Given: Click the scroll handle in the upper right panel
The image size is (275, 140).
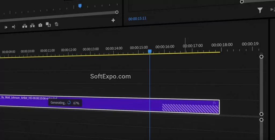Looking at the screenshot, I should pyautogui.click(x=242, y=2).
